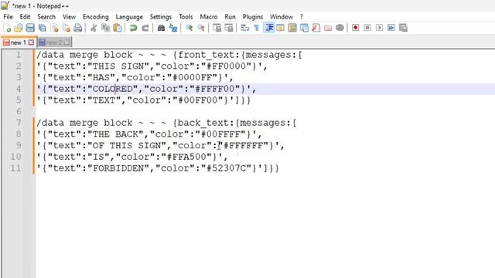Open the View menu
This screenshot has width=495, height=278.
point(69,17)
